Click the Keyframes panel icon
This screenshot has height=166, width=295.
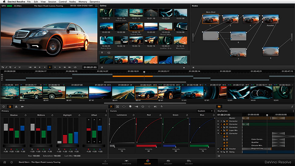pos(219,107)
